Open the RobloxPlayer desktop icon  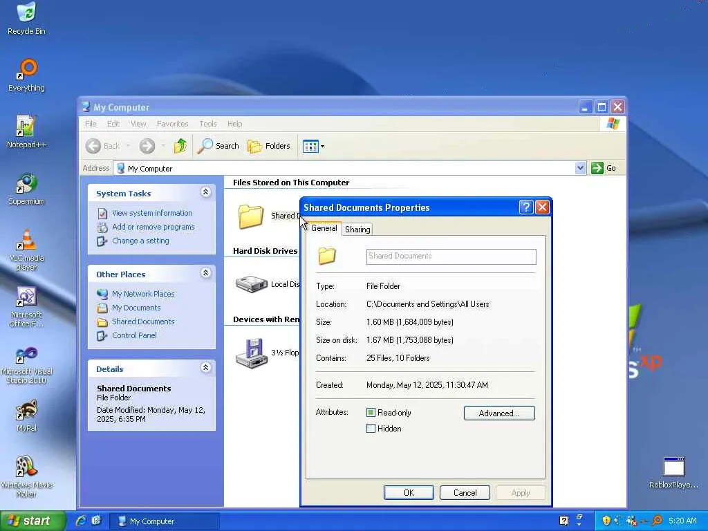673,473
